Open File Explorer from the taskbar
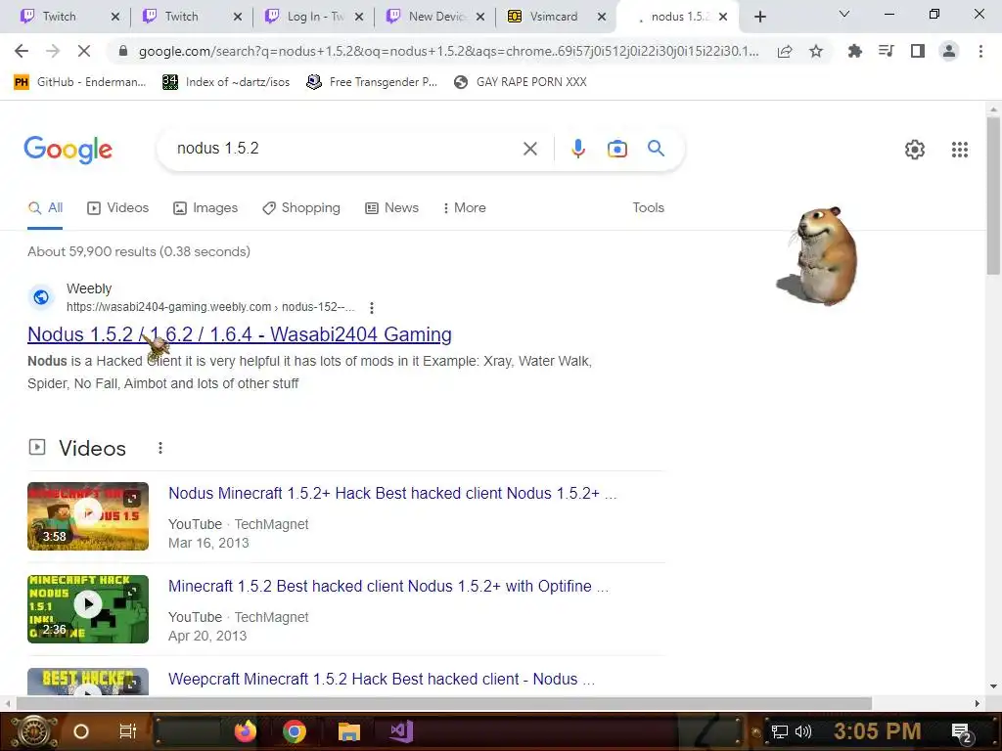This screenshot has height=751, width=1002. click(349, 731)
